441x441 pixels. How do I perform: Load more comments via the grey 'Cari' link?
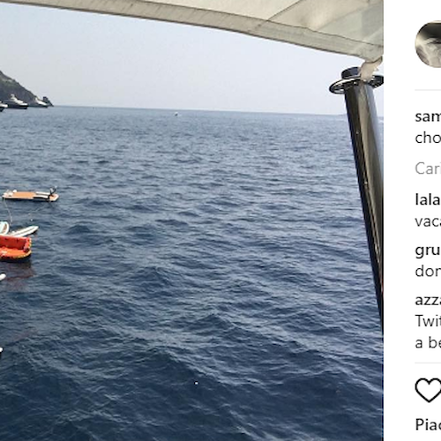[428, 168]
